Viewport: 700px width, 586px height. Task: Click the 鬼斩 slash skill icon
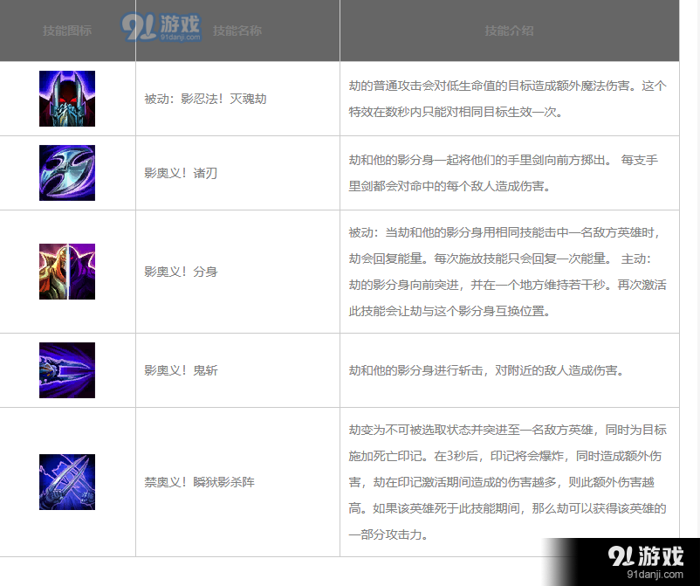66,370
